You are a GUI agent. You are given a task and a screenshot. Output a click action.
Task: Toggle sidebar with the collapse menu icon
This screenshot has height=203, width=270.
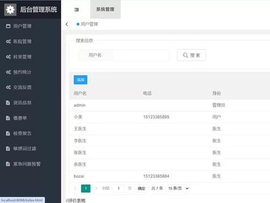pos(77,10)
